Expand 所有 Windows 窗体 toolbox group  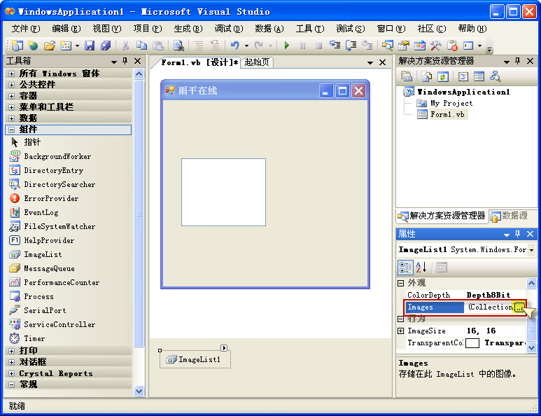click(x=11, y=74)
